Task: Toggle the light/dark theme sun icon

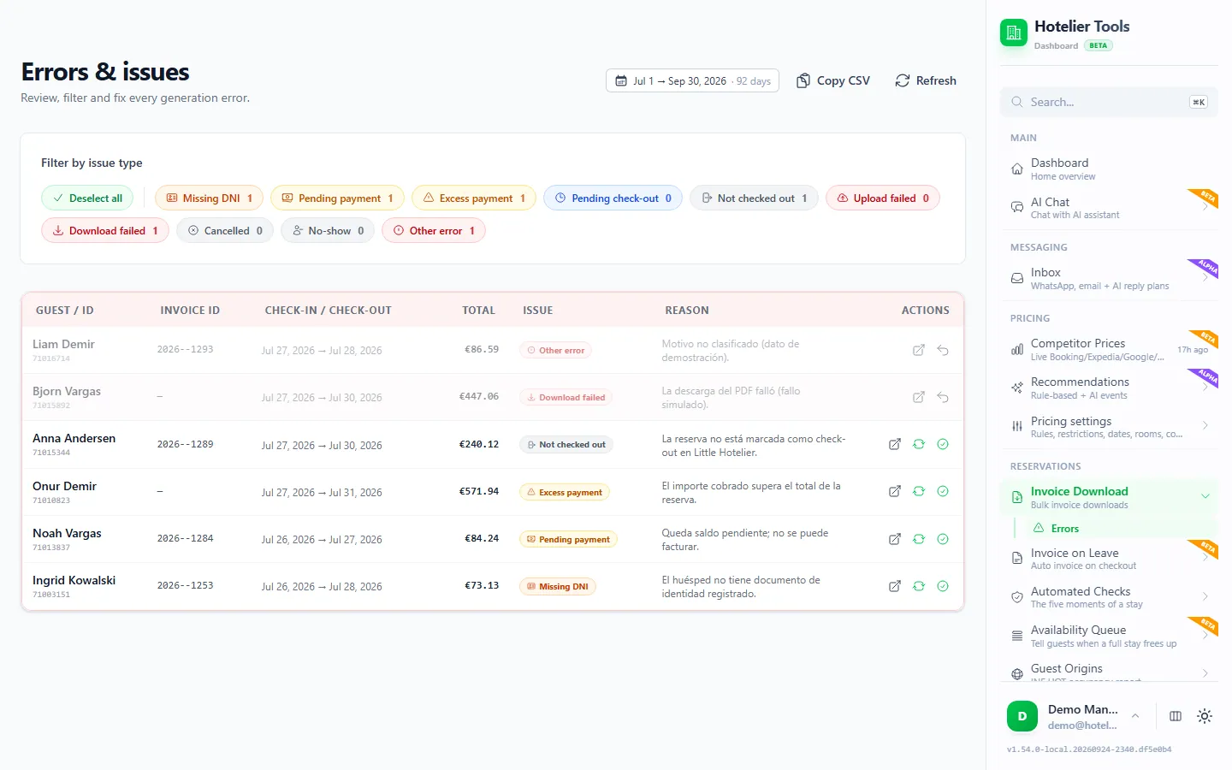Action: [1205, 716]
